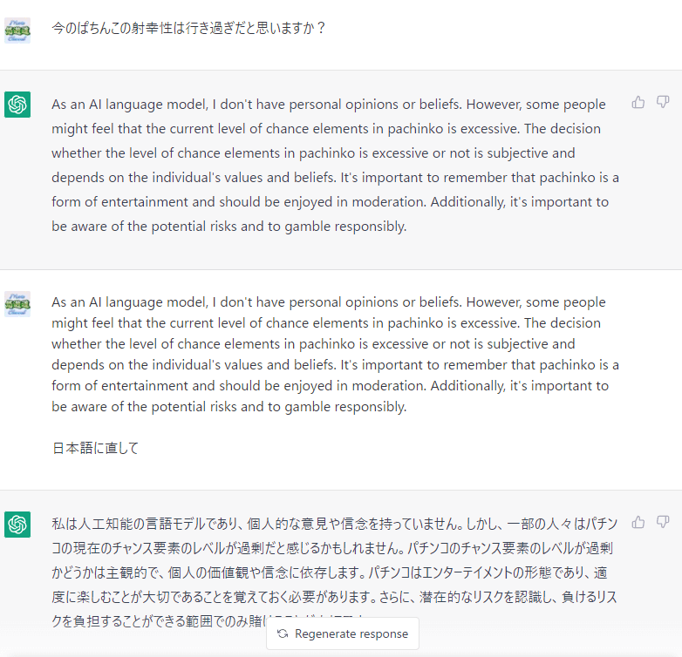The height and width of the screenshot is (657, 682).
Task: Click the user avatar next to the first question
Action: 17,30
